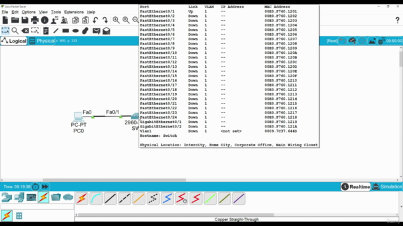Click the vertical workspace scrollbar
The image size is (403, 226).
[x=401, y=59]
